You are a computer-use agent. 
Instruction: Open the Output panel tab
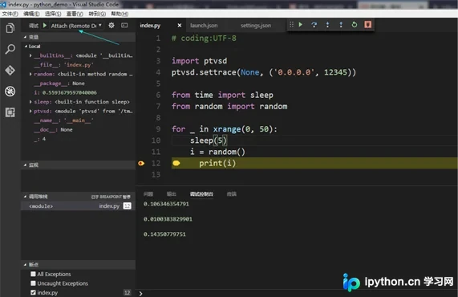[171, 193]
